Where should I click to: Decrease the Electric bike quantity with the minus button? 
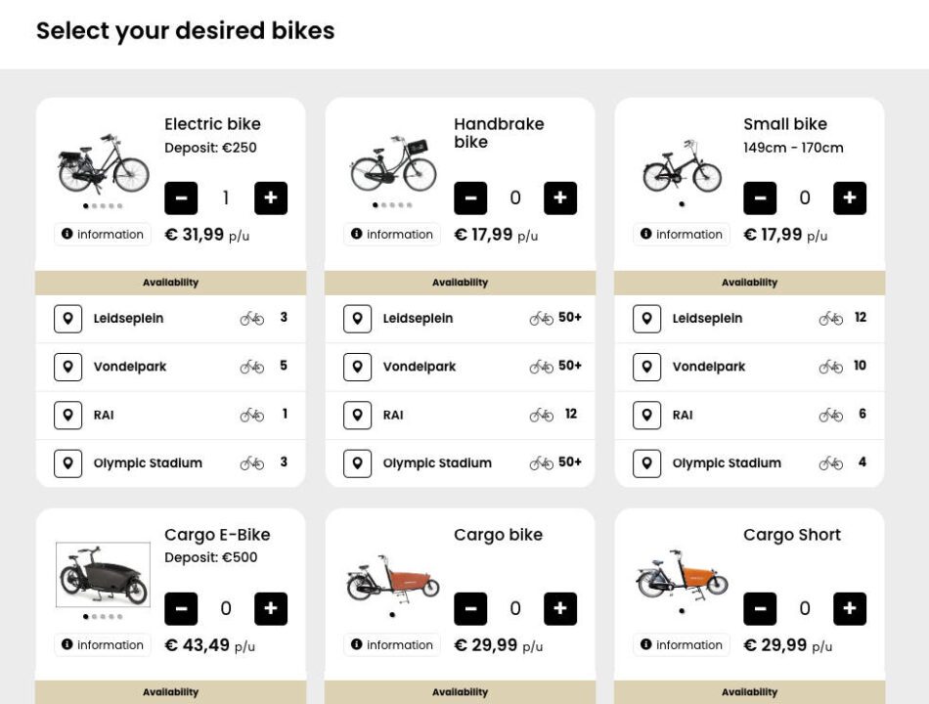click(x=181, y=198)
